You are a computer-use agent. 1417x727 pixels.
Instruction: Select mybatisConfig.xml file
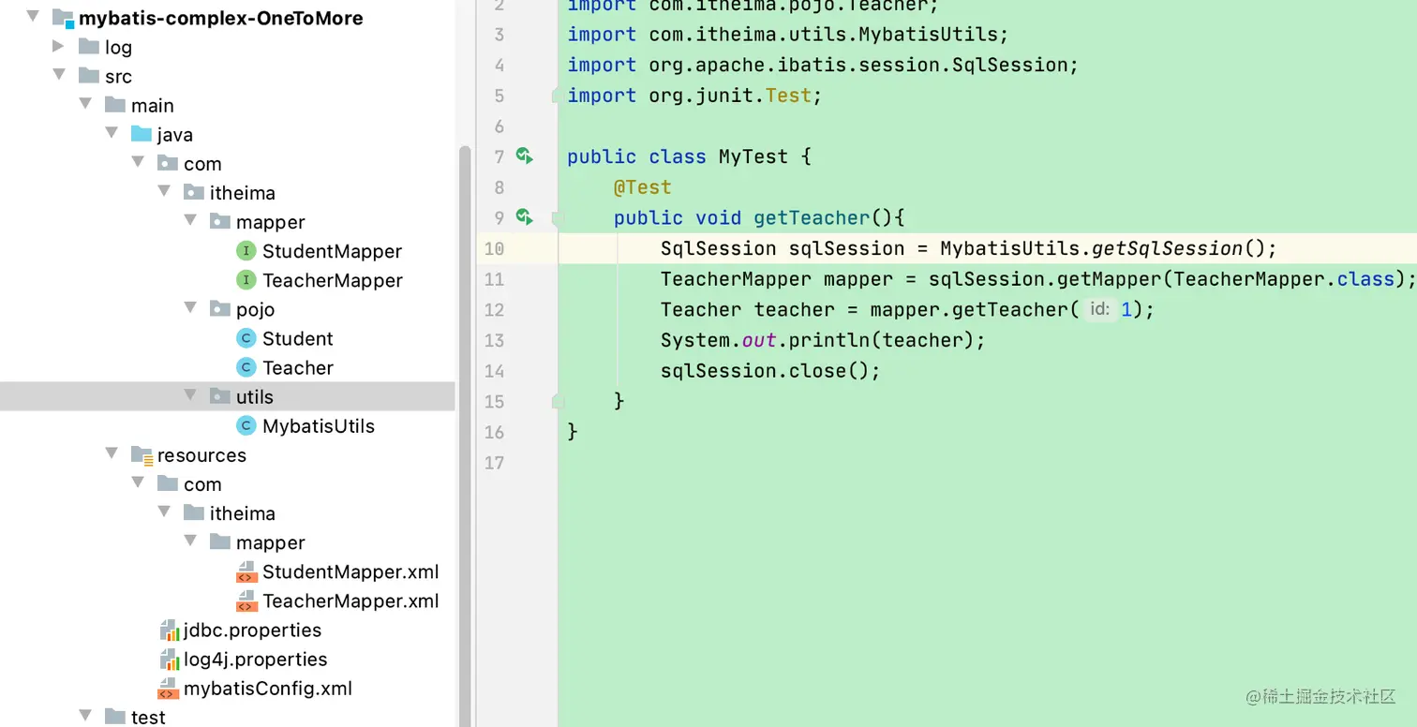[268, 689]
